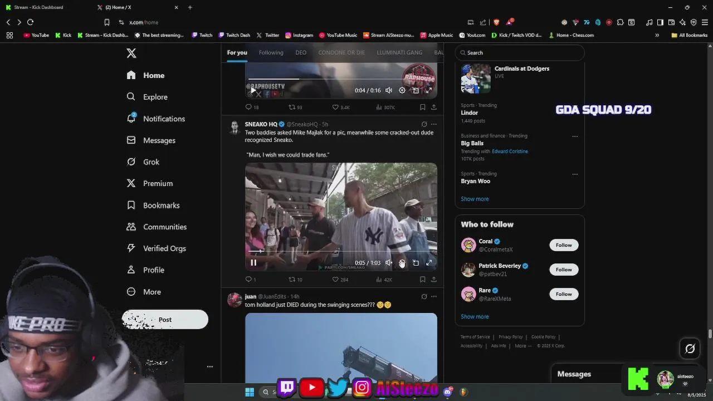This screenshot has height=401, width=713.
Task: Open Premium in the sidebar
Action: tap(149, 183)
